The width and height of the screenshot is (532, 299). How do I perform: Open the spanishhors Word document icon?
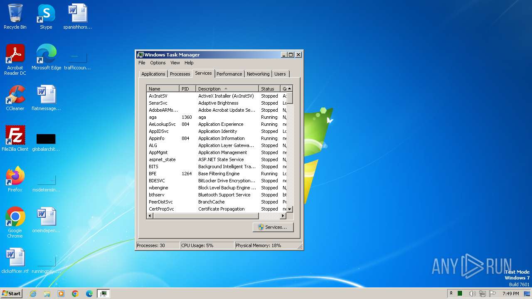pos(77,17)
